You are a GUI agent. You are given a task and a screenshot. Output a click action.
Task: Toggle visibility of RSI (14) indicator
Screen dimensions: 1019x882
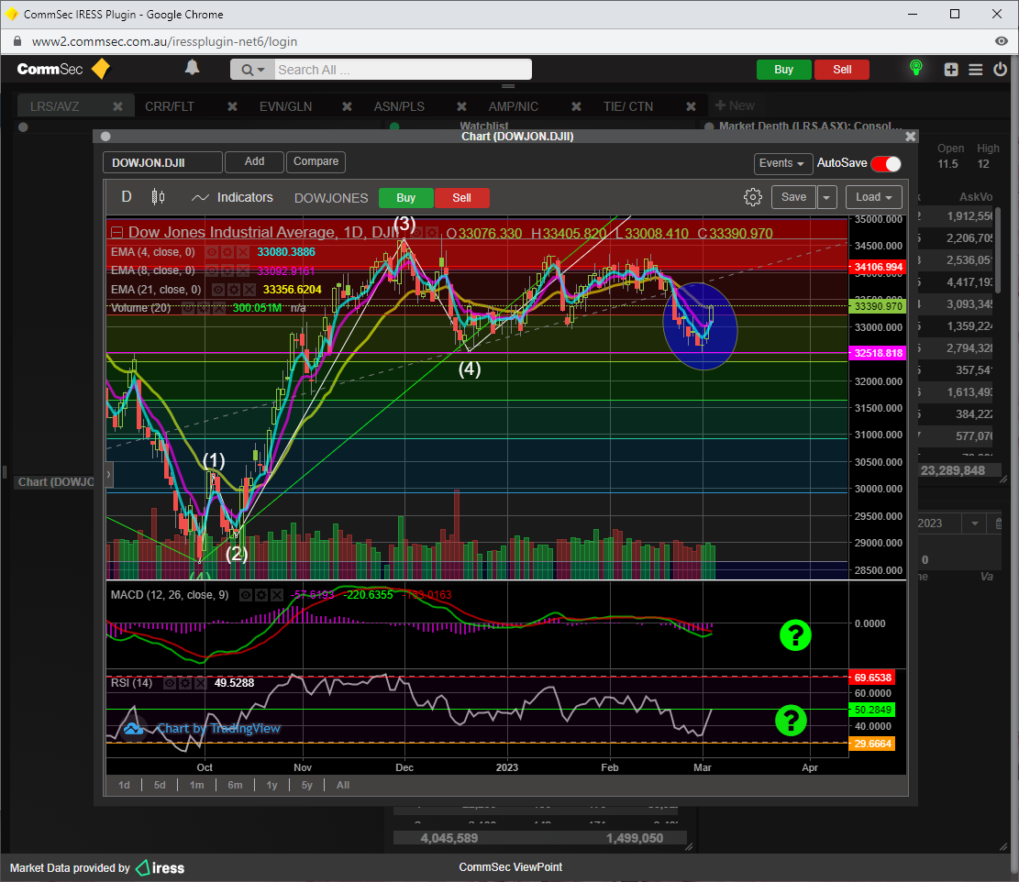tap(171, 683)
